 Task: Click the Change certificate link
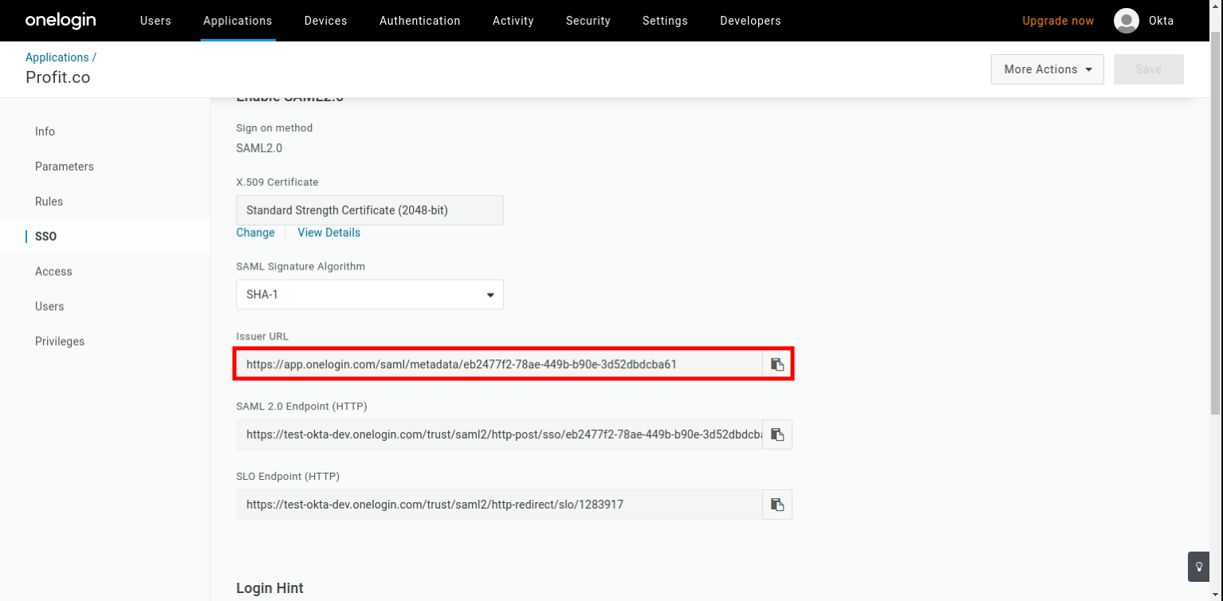pos(255,233)
